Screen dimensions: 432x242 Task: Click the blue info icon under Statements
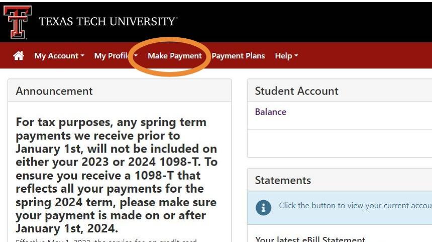[x=263, y=207]
